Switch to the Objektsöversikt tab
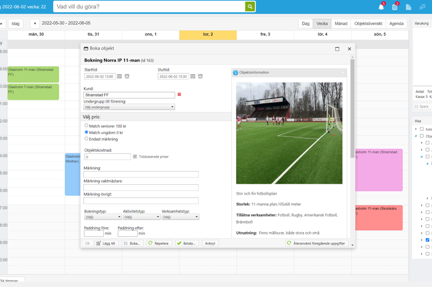This screenshot has height=287, width=432. coord(368,24)
